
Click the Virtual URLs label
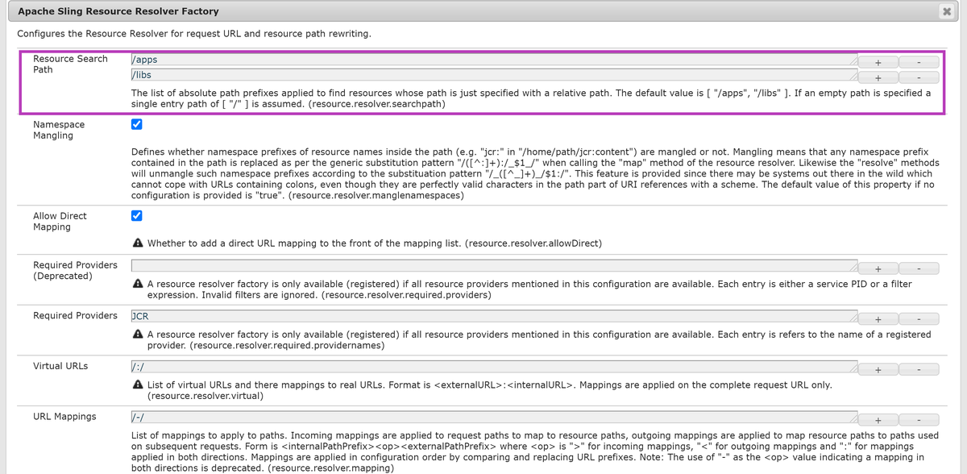(60, 366)
